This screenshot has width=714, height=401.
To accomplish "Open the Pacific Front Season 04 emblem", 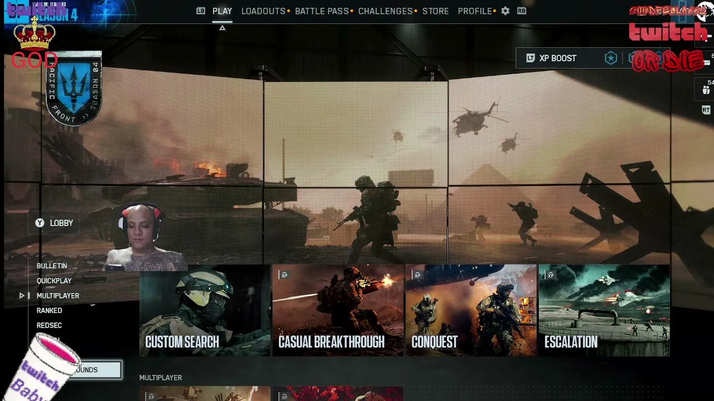I will [74, 88].
